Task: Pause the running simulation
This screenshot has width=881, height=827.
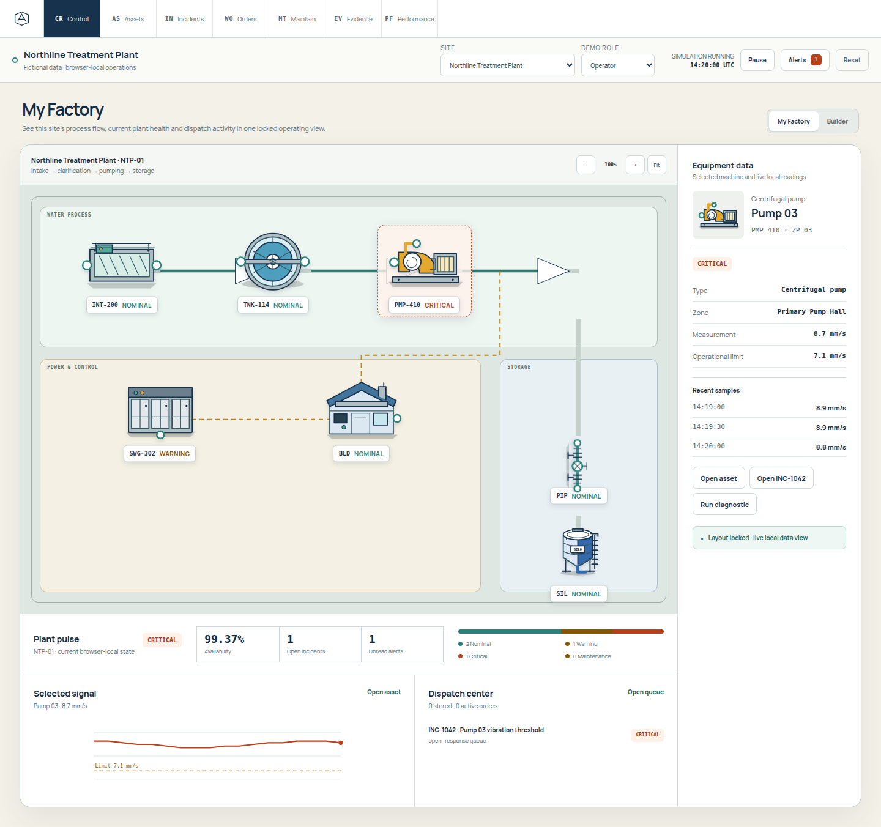Action: (757, 60)
